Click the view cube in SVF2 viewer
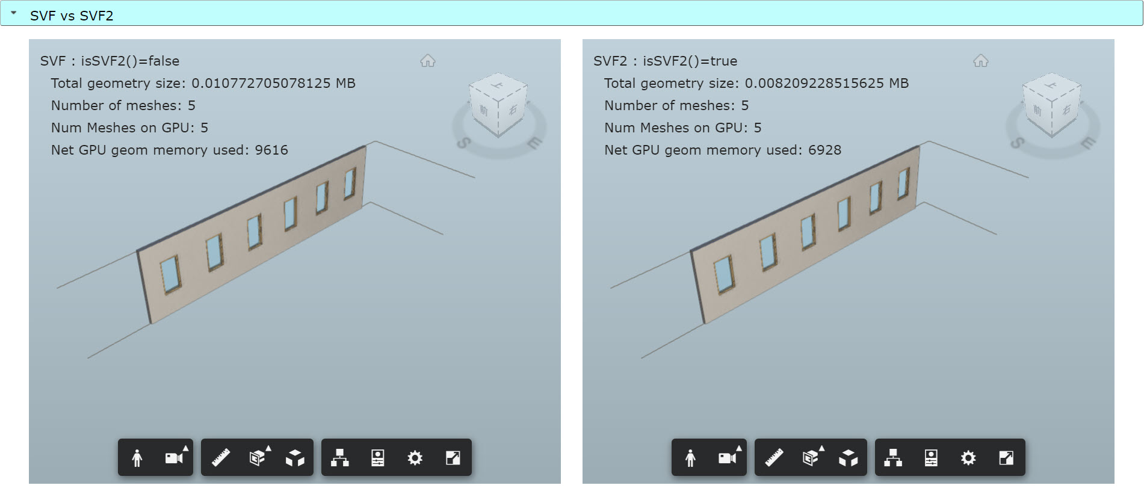 click(x=1052, y=105)
